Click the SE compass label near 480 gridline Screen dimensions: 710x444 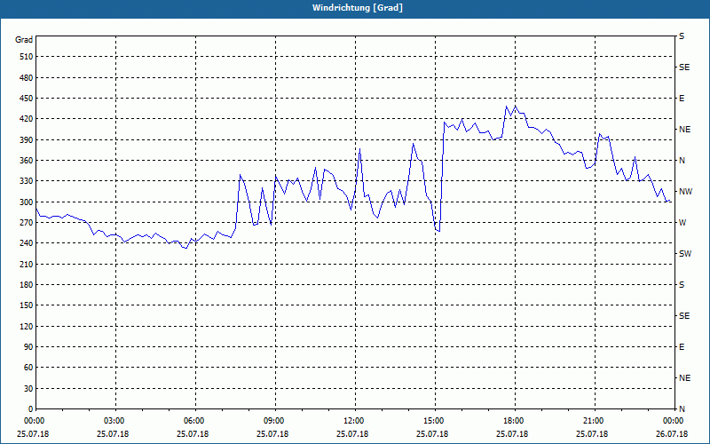click(x=684, y=67)
